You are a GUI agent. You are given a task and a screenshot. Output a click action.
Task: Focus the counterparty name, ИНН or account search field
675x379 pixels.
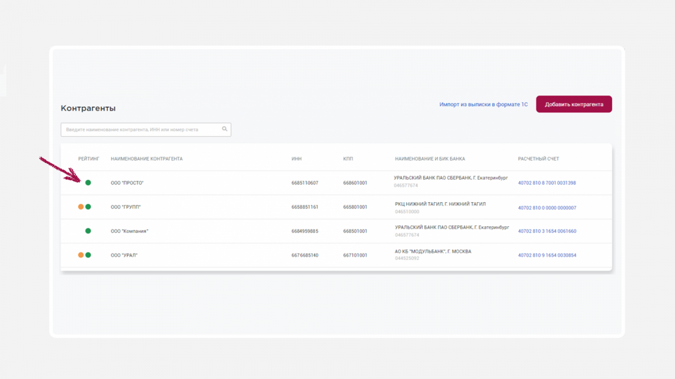pyautogui.click(x=146, y=130)
